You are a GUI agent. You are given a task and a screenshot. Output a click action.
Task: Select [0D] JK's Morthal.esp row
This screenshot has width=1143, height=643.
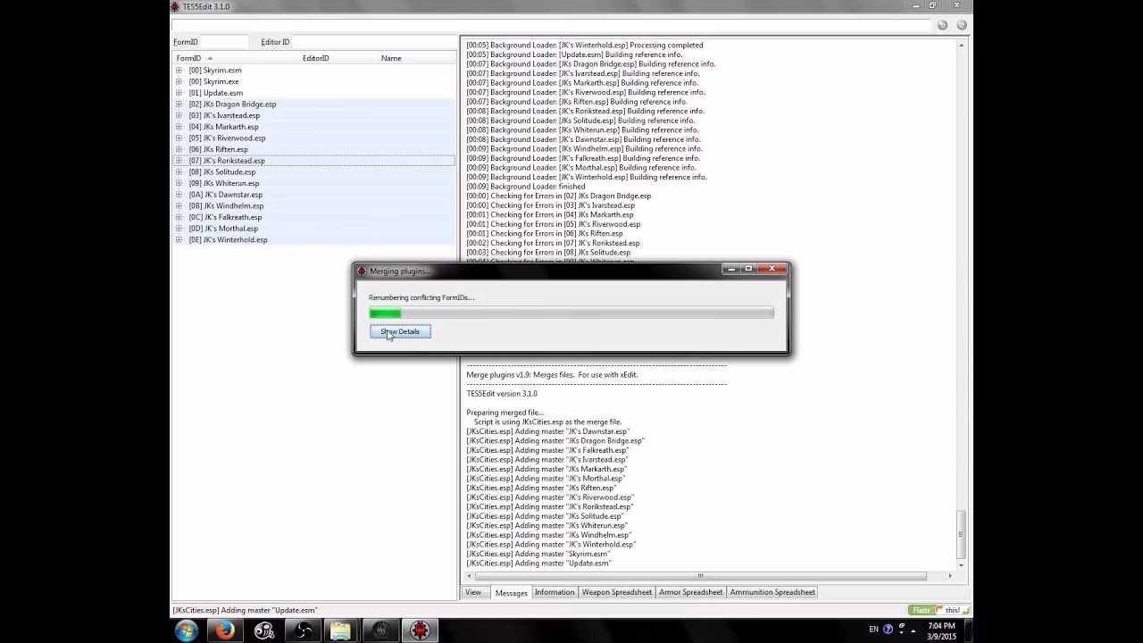(314, 229)
